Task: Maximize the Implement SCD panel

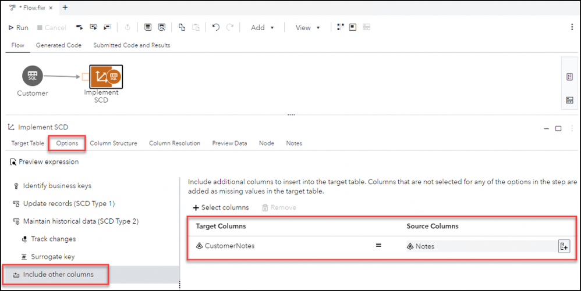Action: [558, 128]
